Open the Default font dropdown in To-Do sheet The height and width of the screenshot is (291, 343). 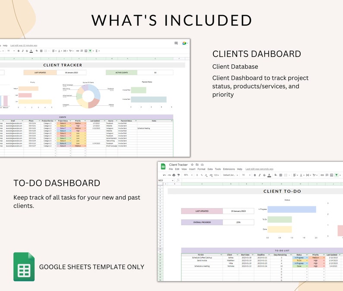(x=231, y=175)
